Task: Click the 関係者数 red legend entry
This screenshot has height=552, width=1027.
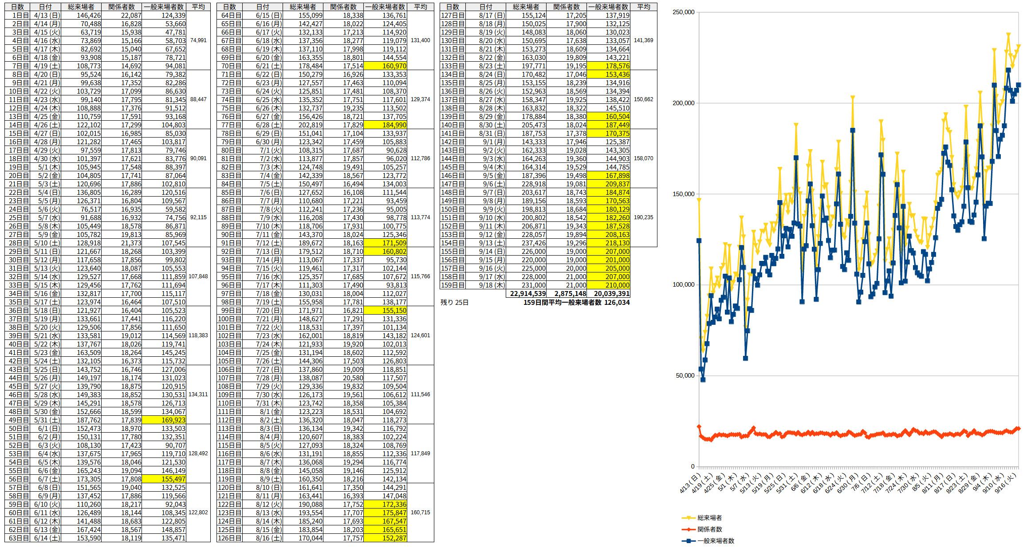Action: click(702, 529)
